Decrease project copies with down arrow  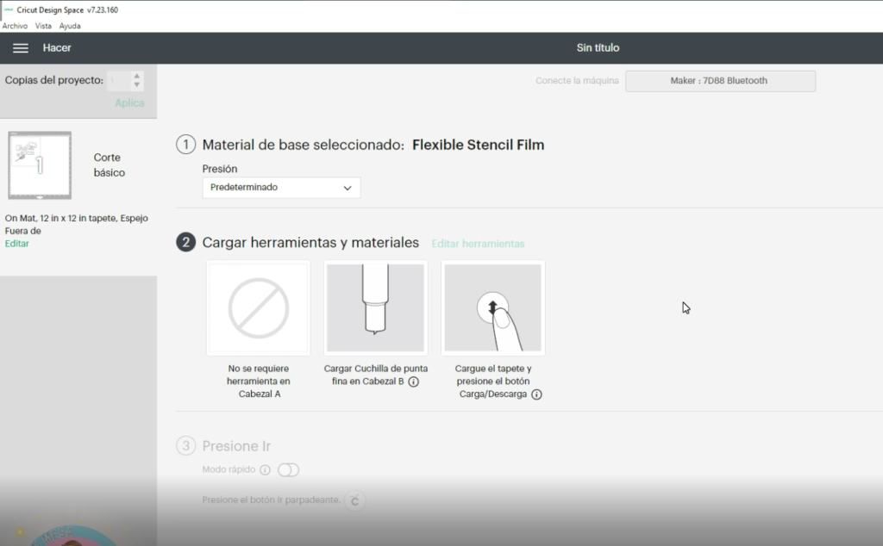click(x=137, y=85)
